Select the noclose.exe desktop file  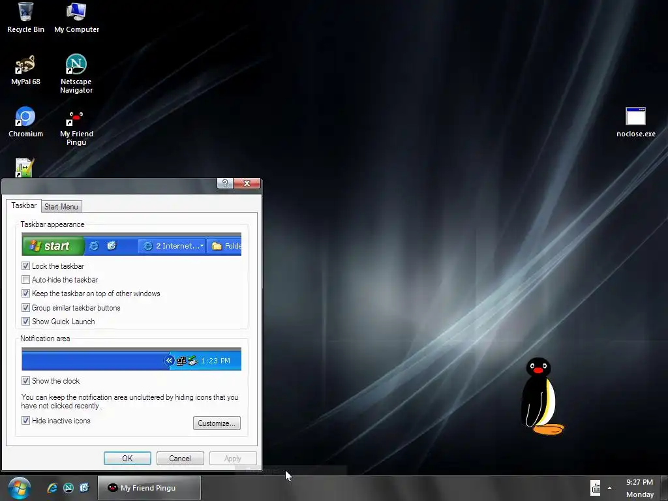tap(635, 122)
